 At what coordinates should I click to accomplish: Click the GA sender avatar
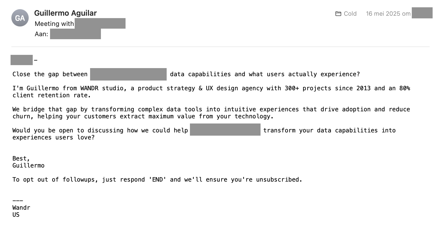pyautogui.click(x=20, y=18)
